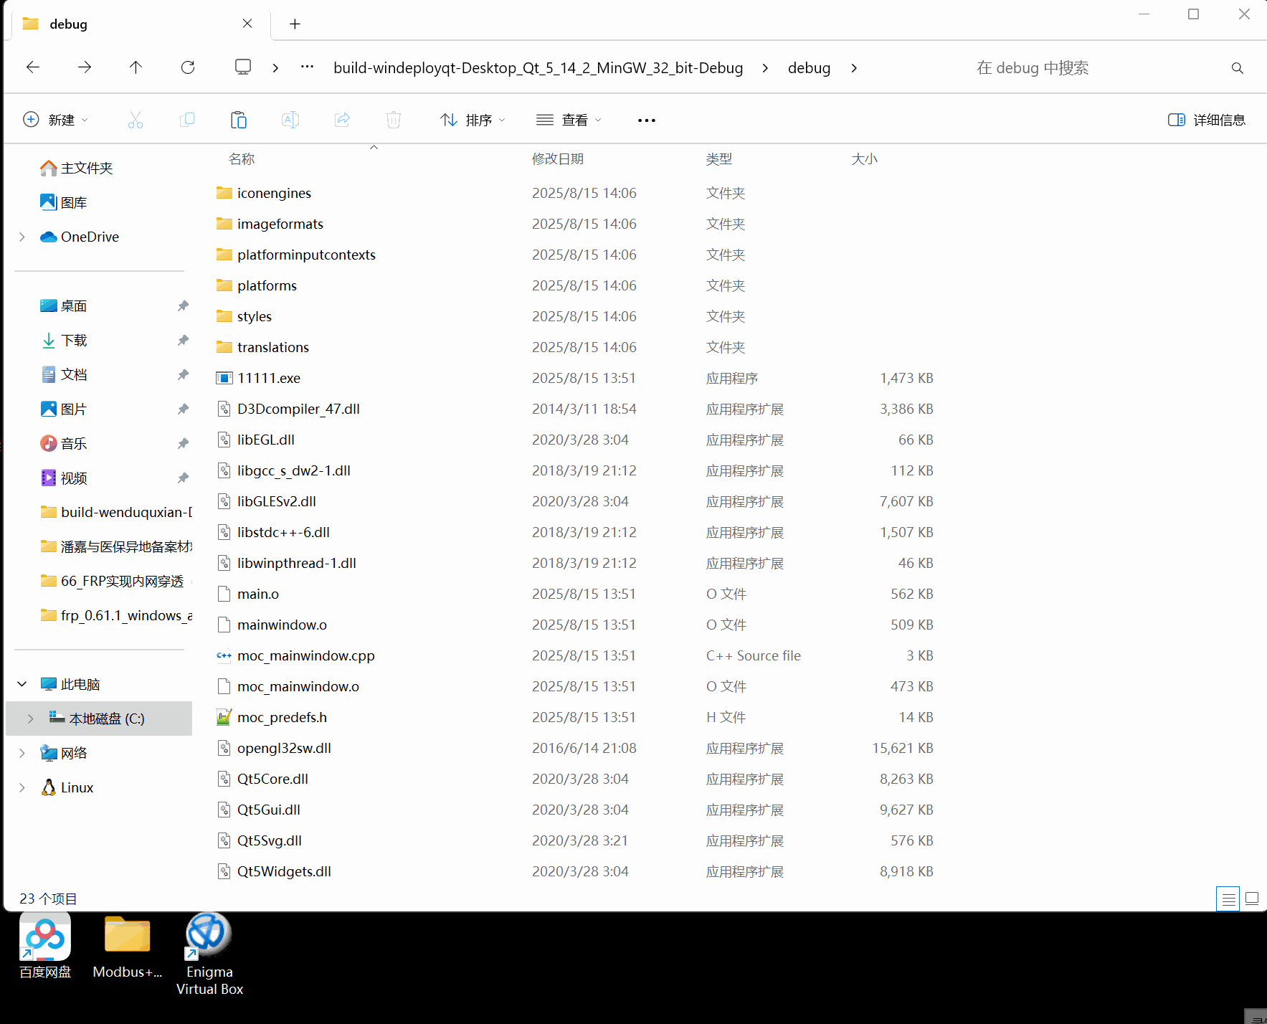Expand chevron after build-windeployqt breadcrumb

coord(765,68)
